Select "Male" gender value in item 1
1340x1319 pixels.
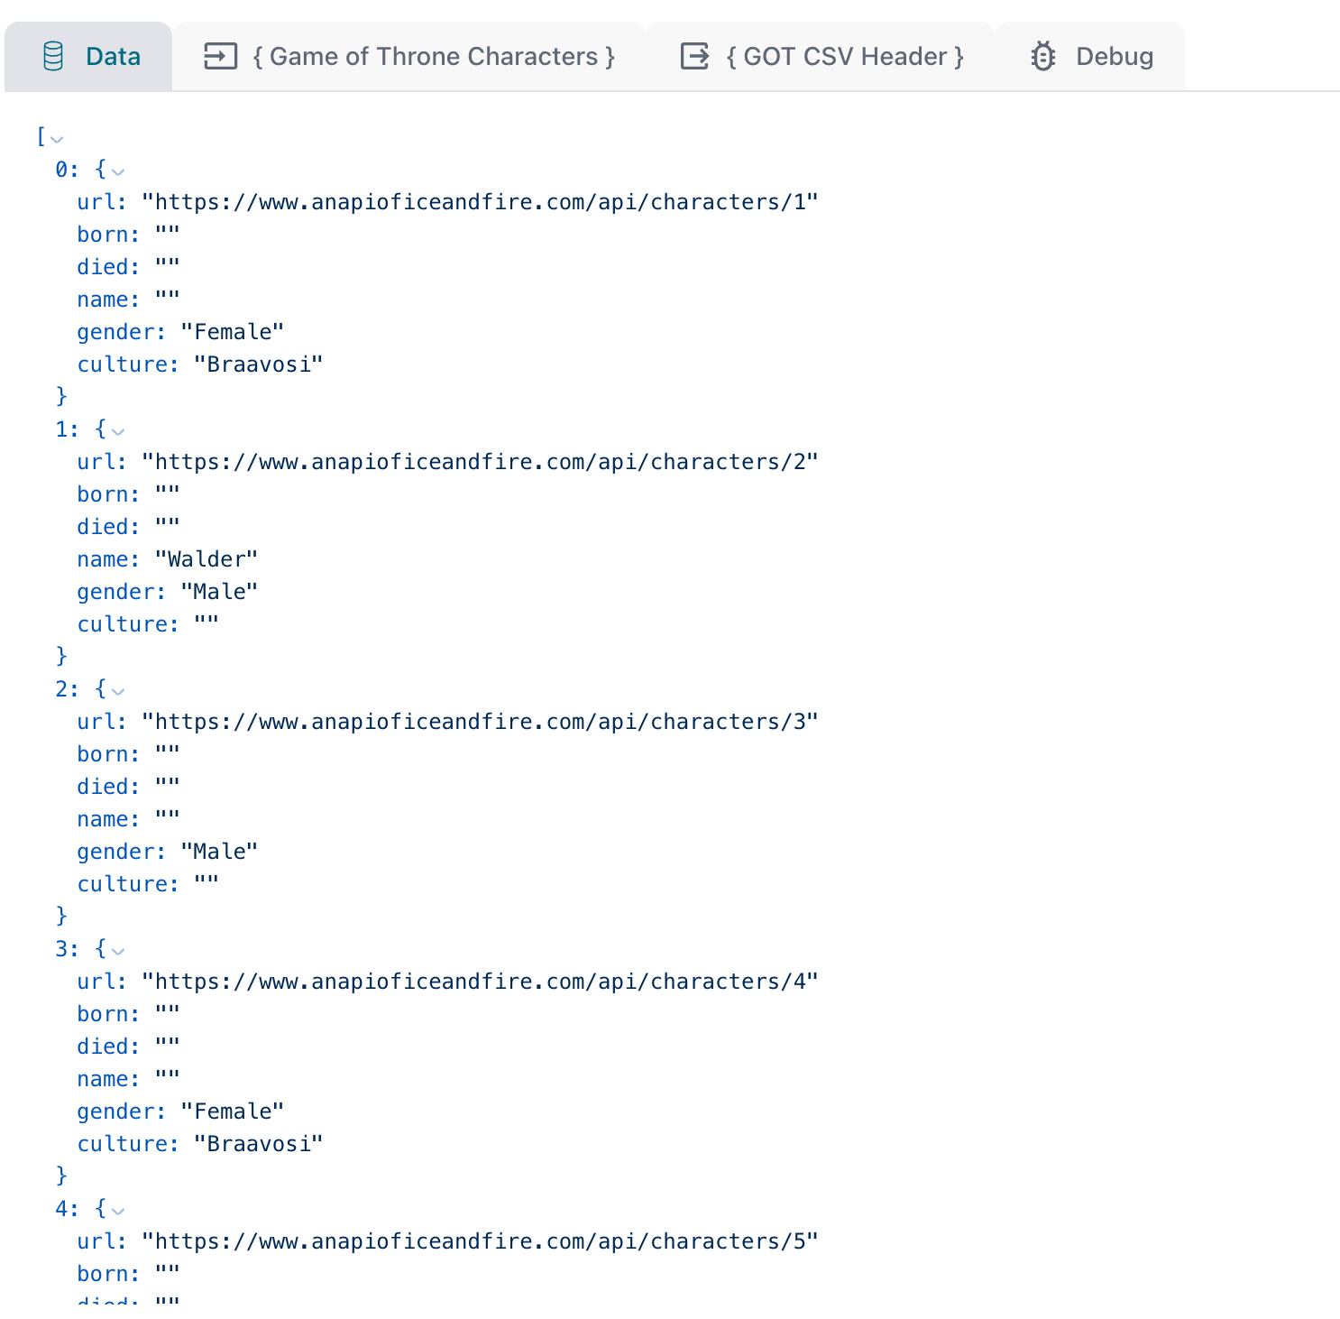pyautogui.click(x=219, y=592)
